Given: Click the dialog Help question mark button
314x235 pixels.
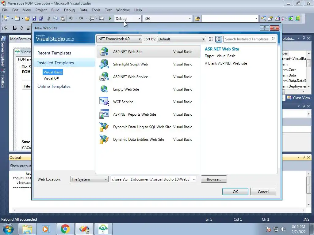Looking at the screenshot, I should pyautogui.click(x=264, y=28).
